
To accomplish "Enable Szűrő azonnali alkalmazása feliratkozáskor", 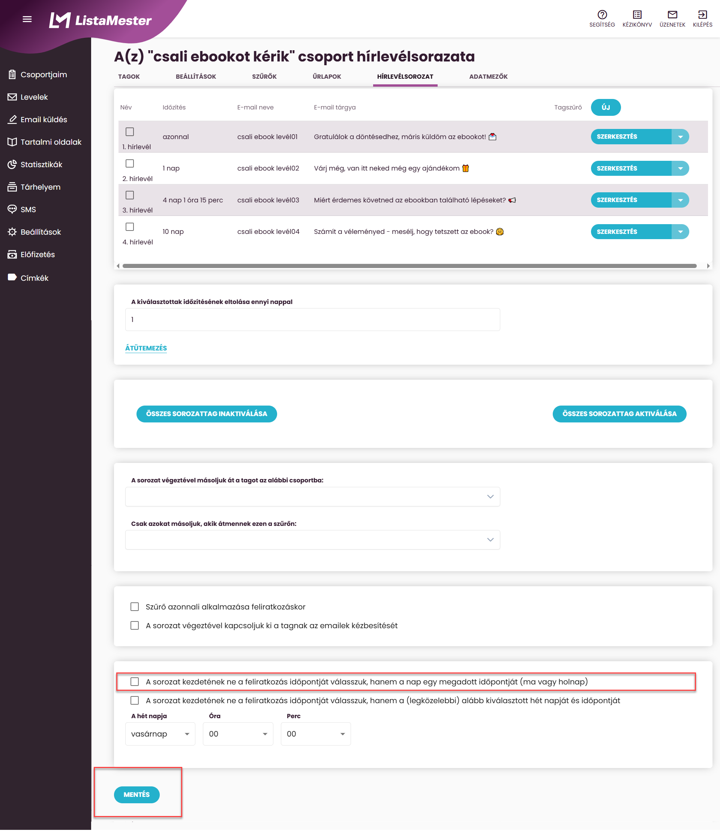I will [x=135, y=606].
